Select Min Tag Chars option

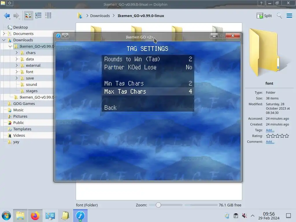tap(148, 83)
